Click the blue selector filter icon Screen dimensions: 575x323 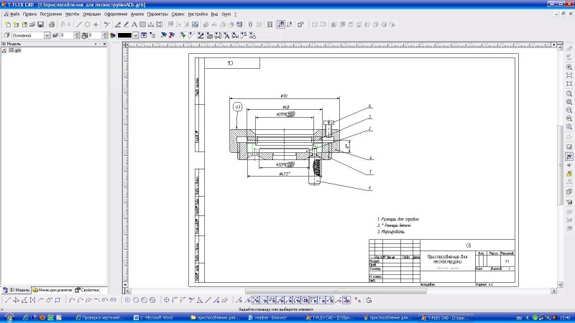[x=144, y=35]
